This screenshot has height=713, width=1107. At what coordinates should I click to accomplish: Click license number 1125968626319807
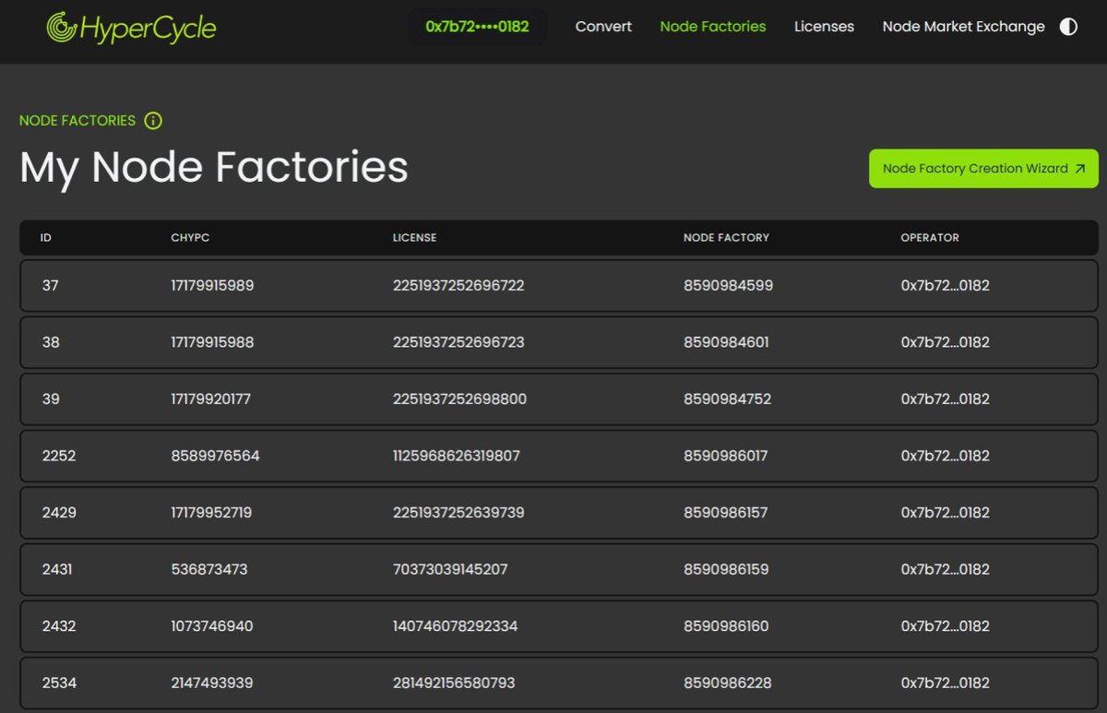(x=456, y=456)
